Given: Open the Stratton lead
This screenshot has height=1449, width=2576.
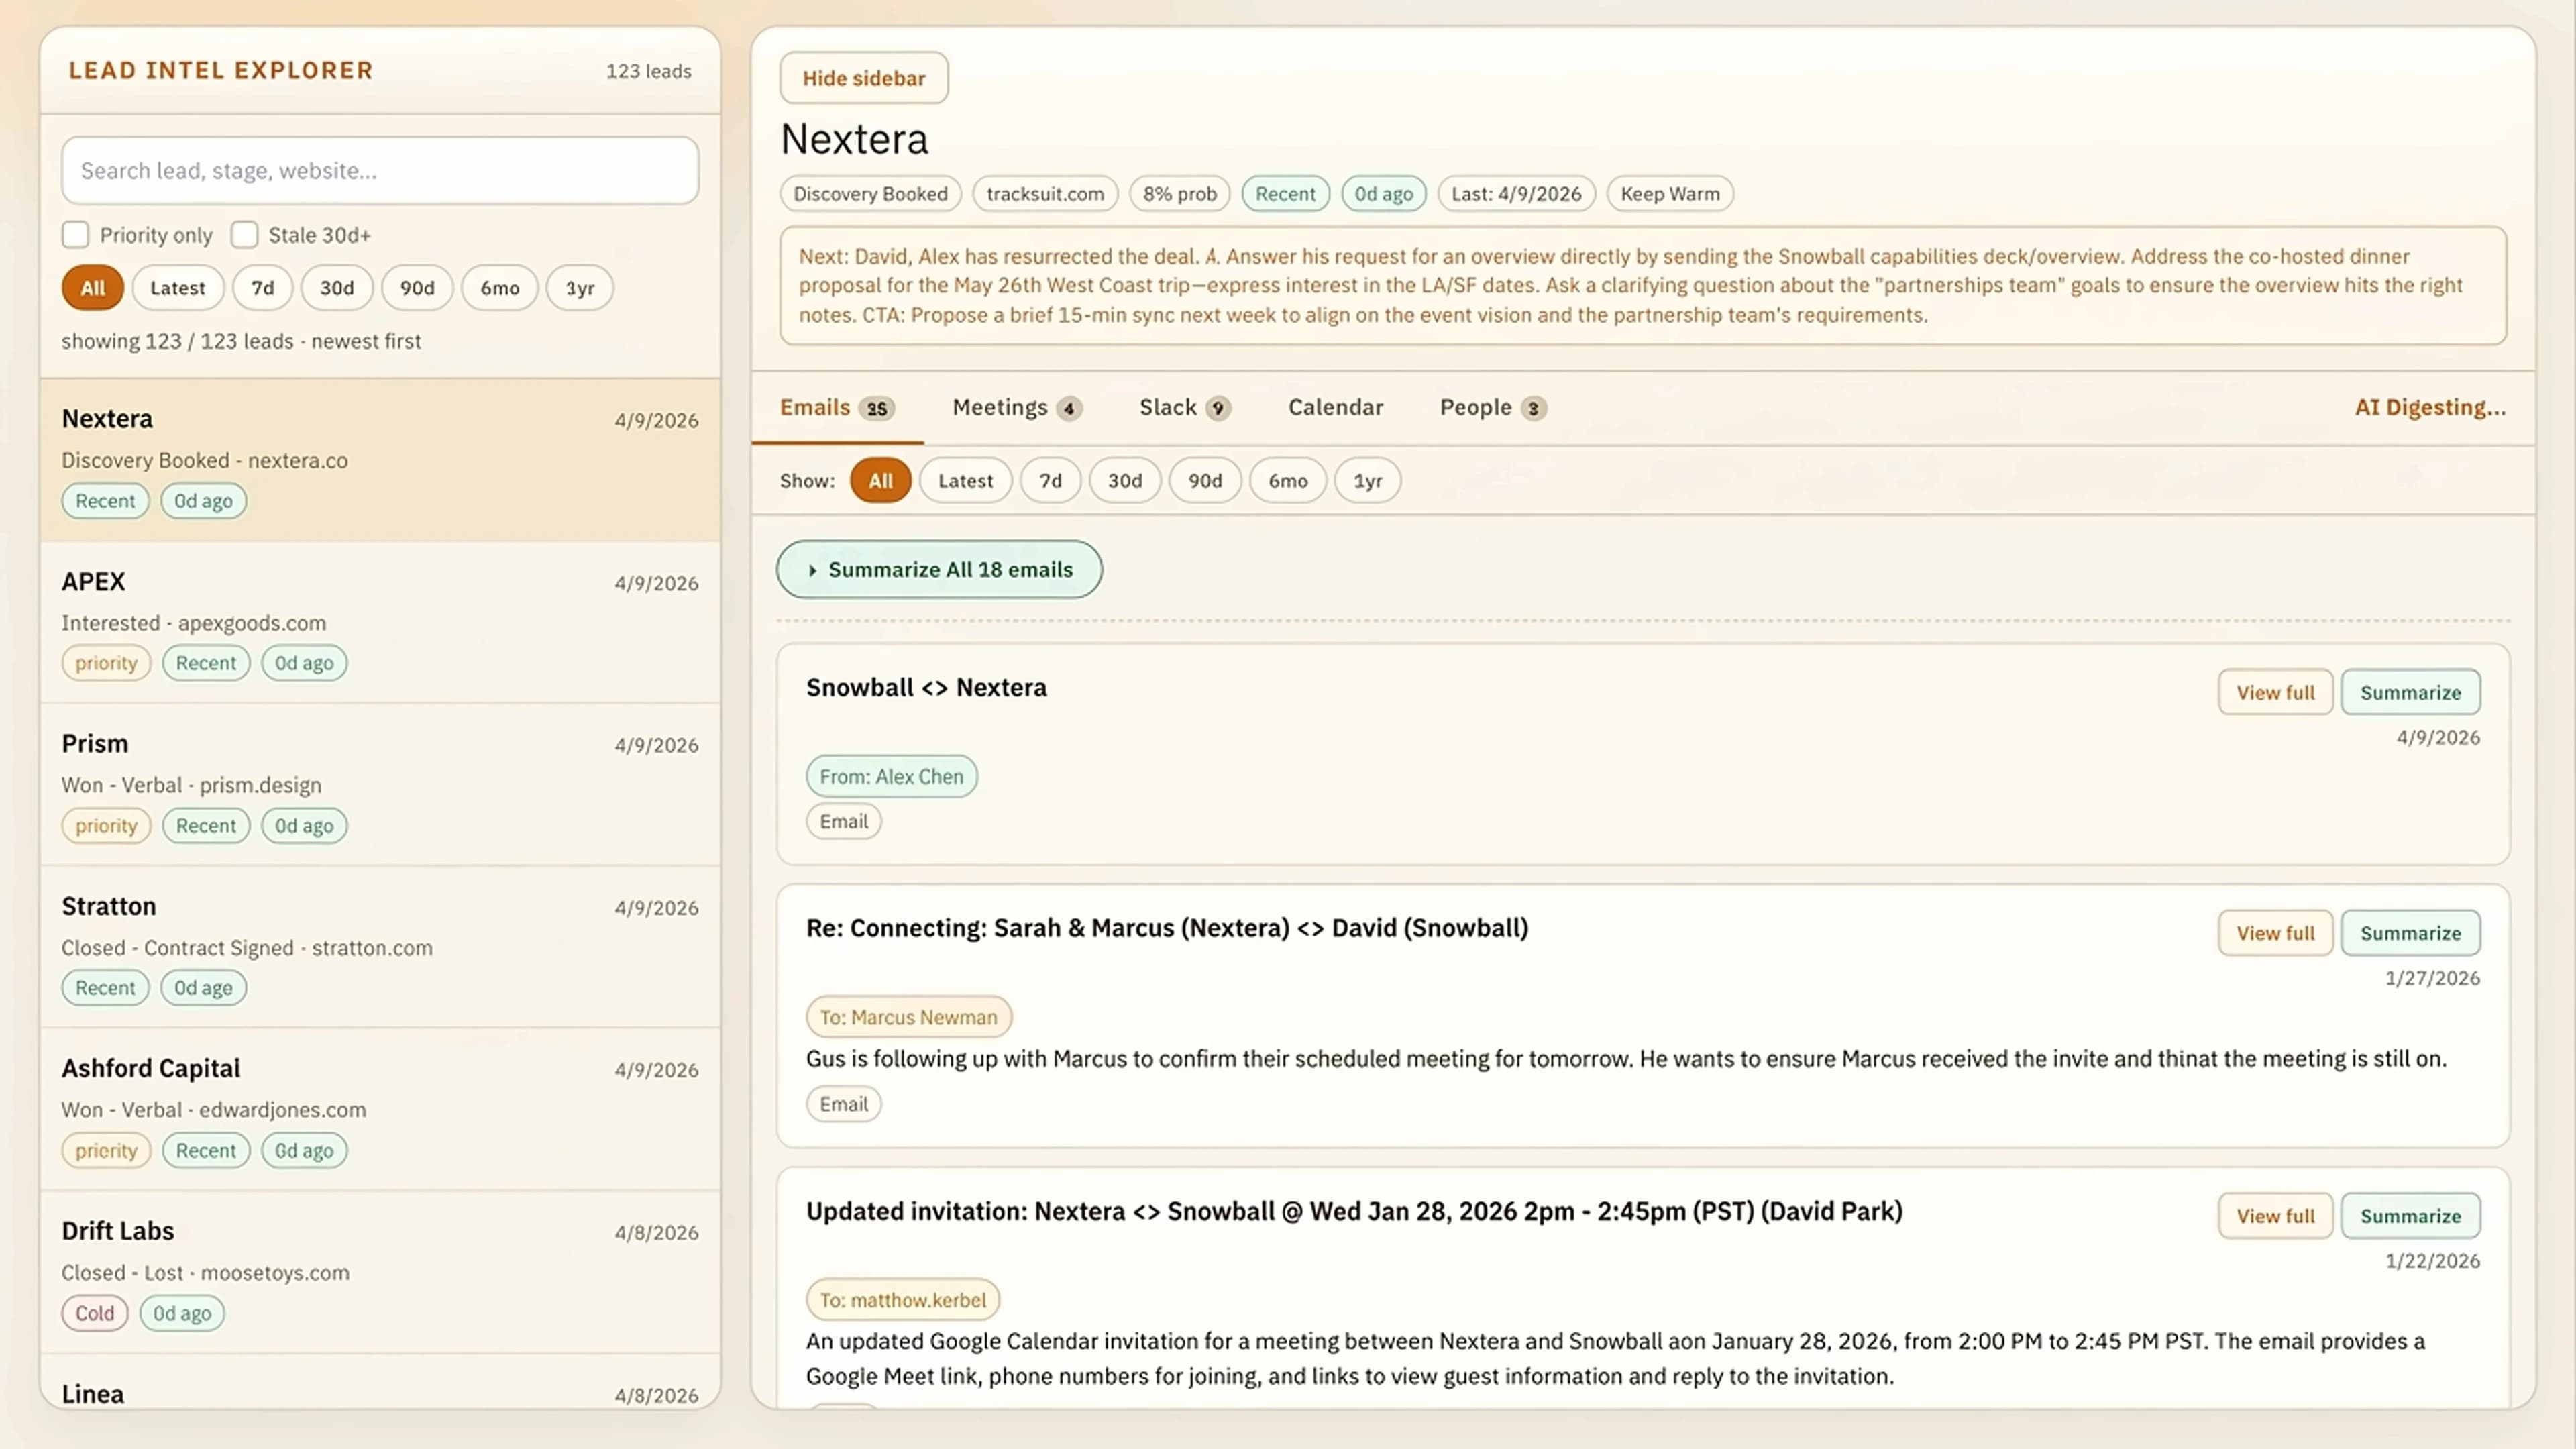Looking at the screenshot, I should (380, 947).
